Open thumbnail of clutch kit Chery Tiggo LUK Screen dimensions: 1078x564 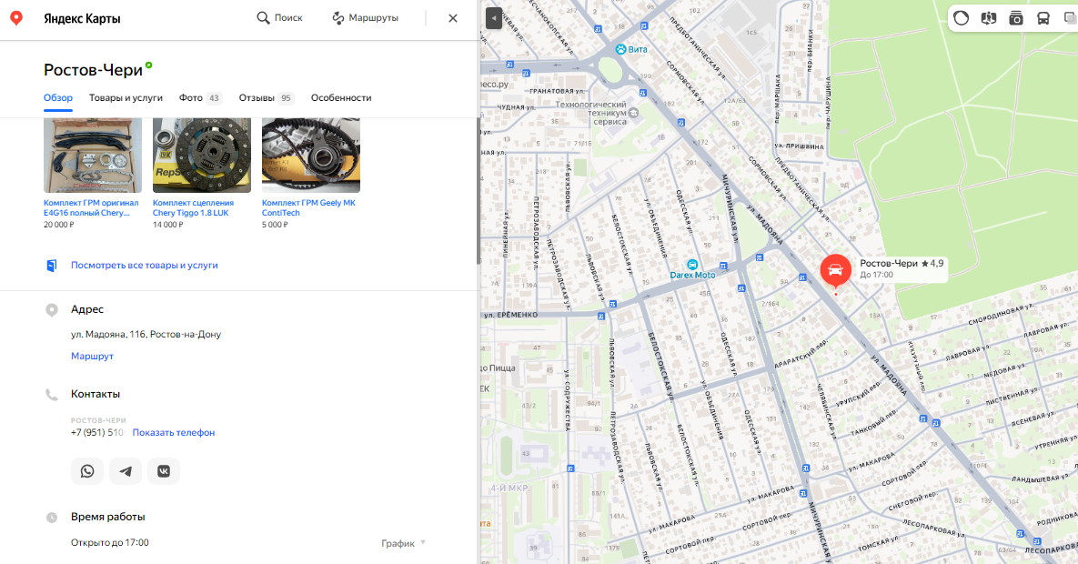[201, 156]
